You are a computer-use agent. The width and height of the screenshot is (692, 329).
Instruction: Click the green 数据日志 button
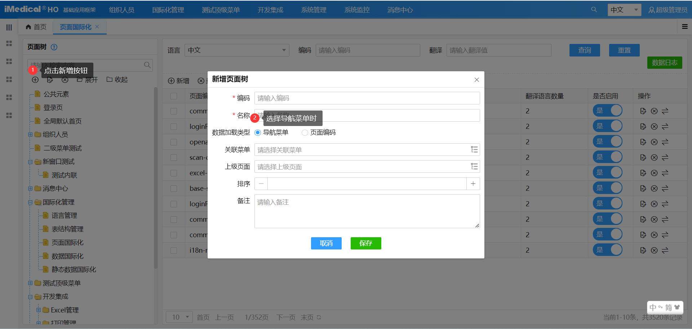665,63
